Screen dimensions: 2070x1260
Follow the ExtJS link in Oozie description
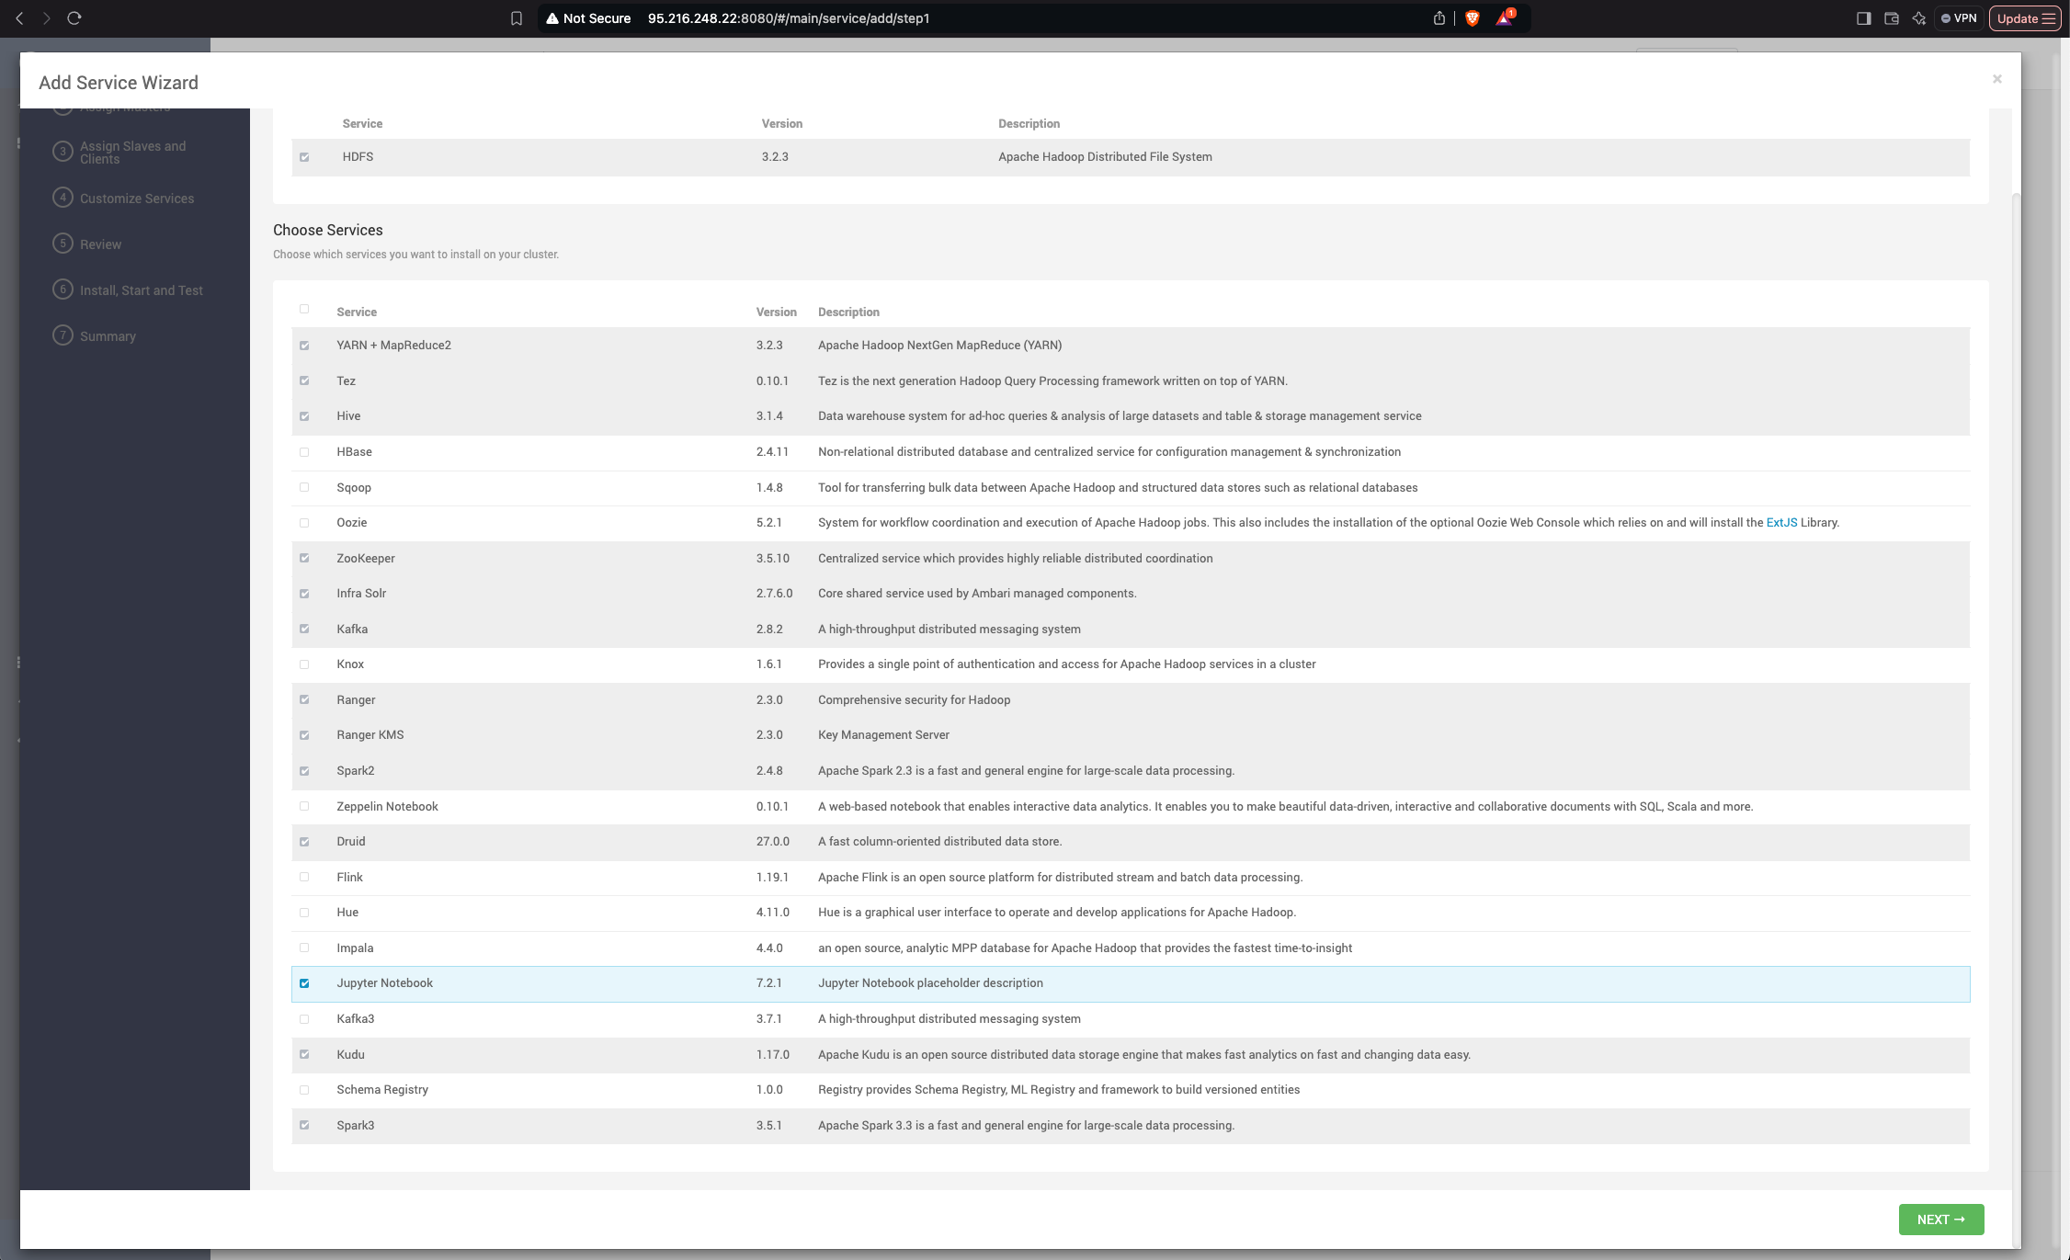[x=1781, y=522]
